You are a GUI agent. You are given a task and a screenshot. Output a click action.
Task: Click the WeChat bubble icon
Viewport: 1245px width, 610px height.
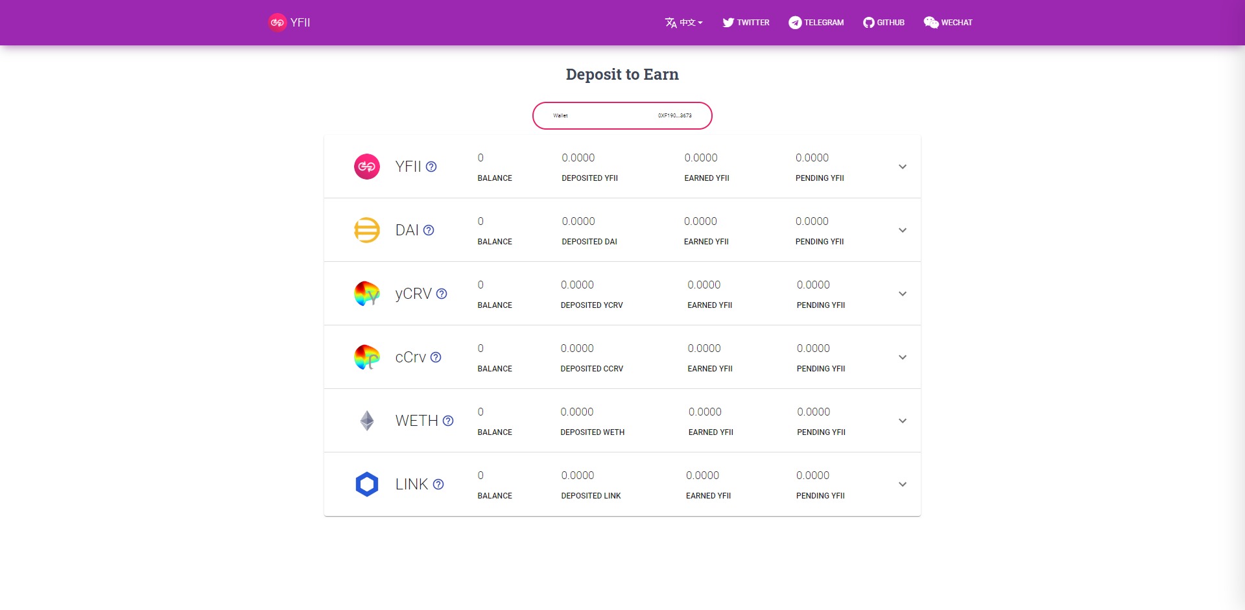pyautogui.click(x=931, y=23)
